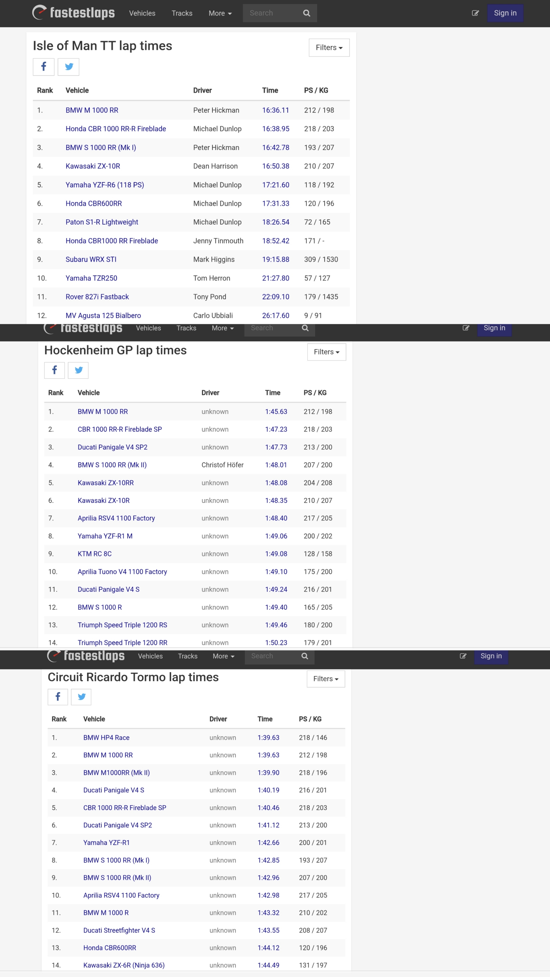Open Vehicles in the Hockenheim navbar
The height and width of the screenshot is (977, 550).
pyautogui.click(x=148, y=328)
